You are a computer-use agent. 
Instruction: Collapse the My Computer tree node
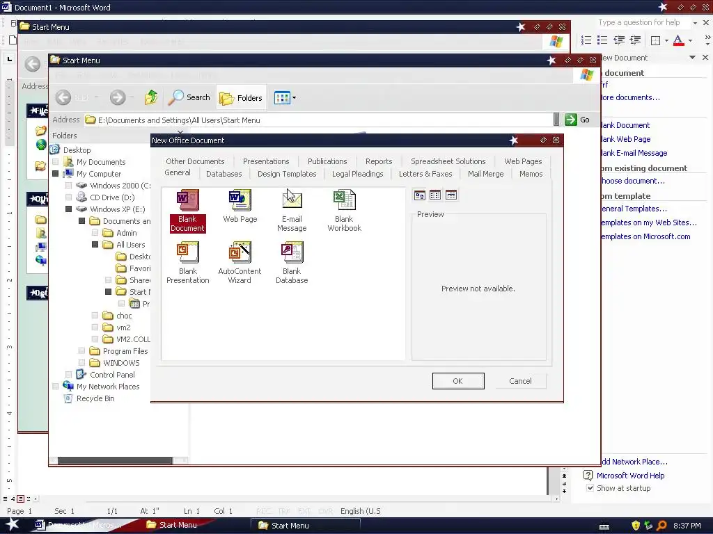point(56,173)
